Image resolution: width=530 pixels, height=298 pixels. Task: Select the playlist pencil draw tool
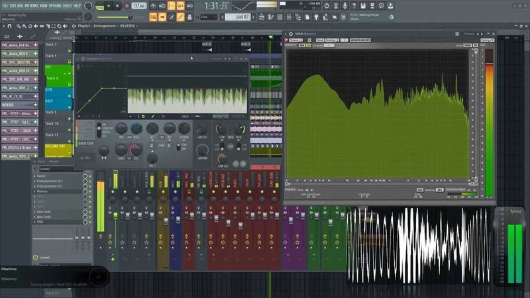(x=19, y=26)
